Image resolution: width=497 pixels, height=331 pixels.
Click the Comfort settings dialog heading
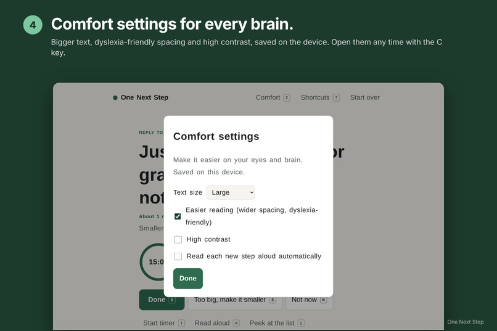[x=216, y=136]
